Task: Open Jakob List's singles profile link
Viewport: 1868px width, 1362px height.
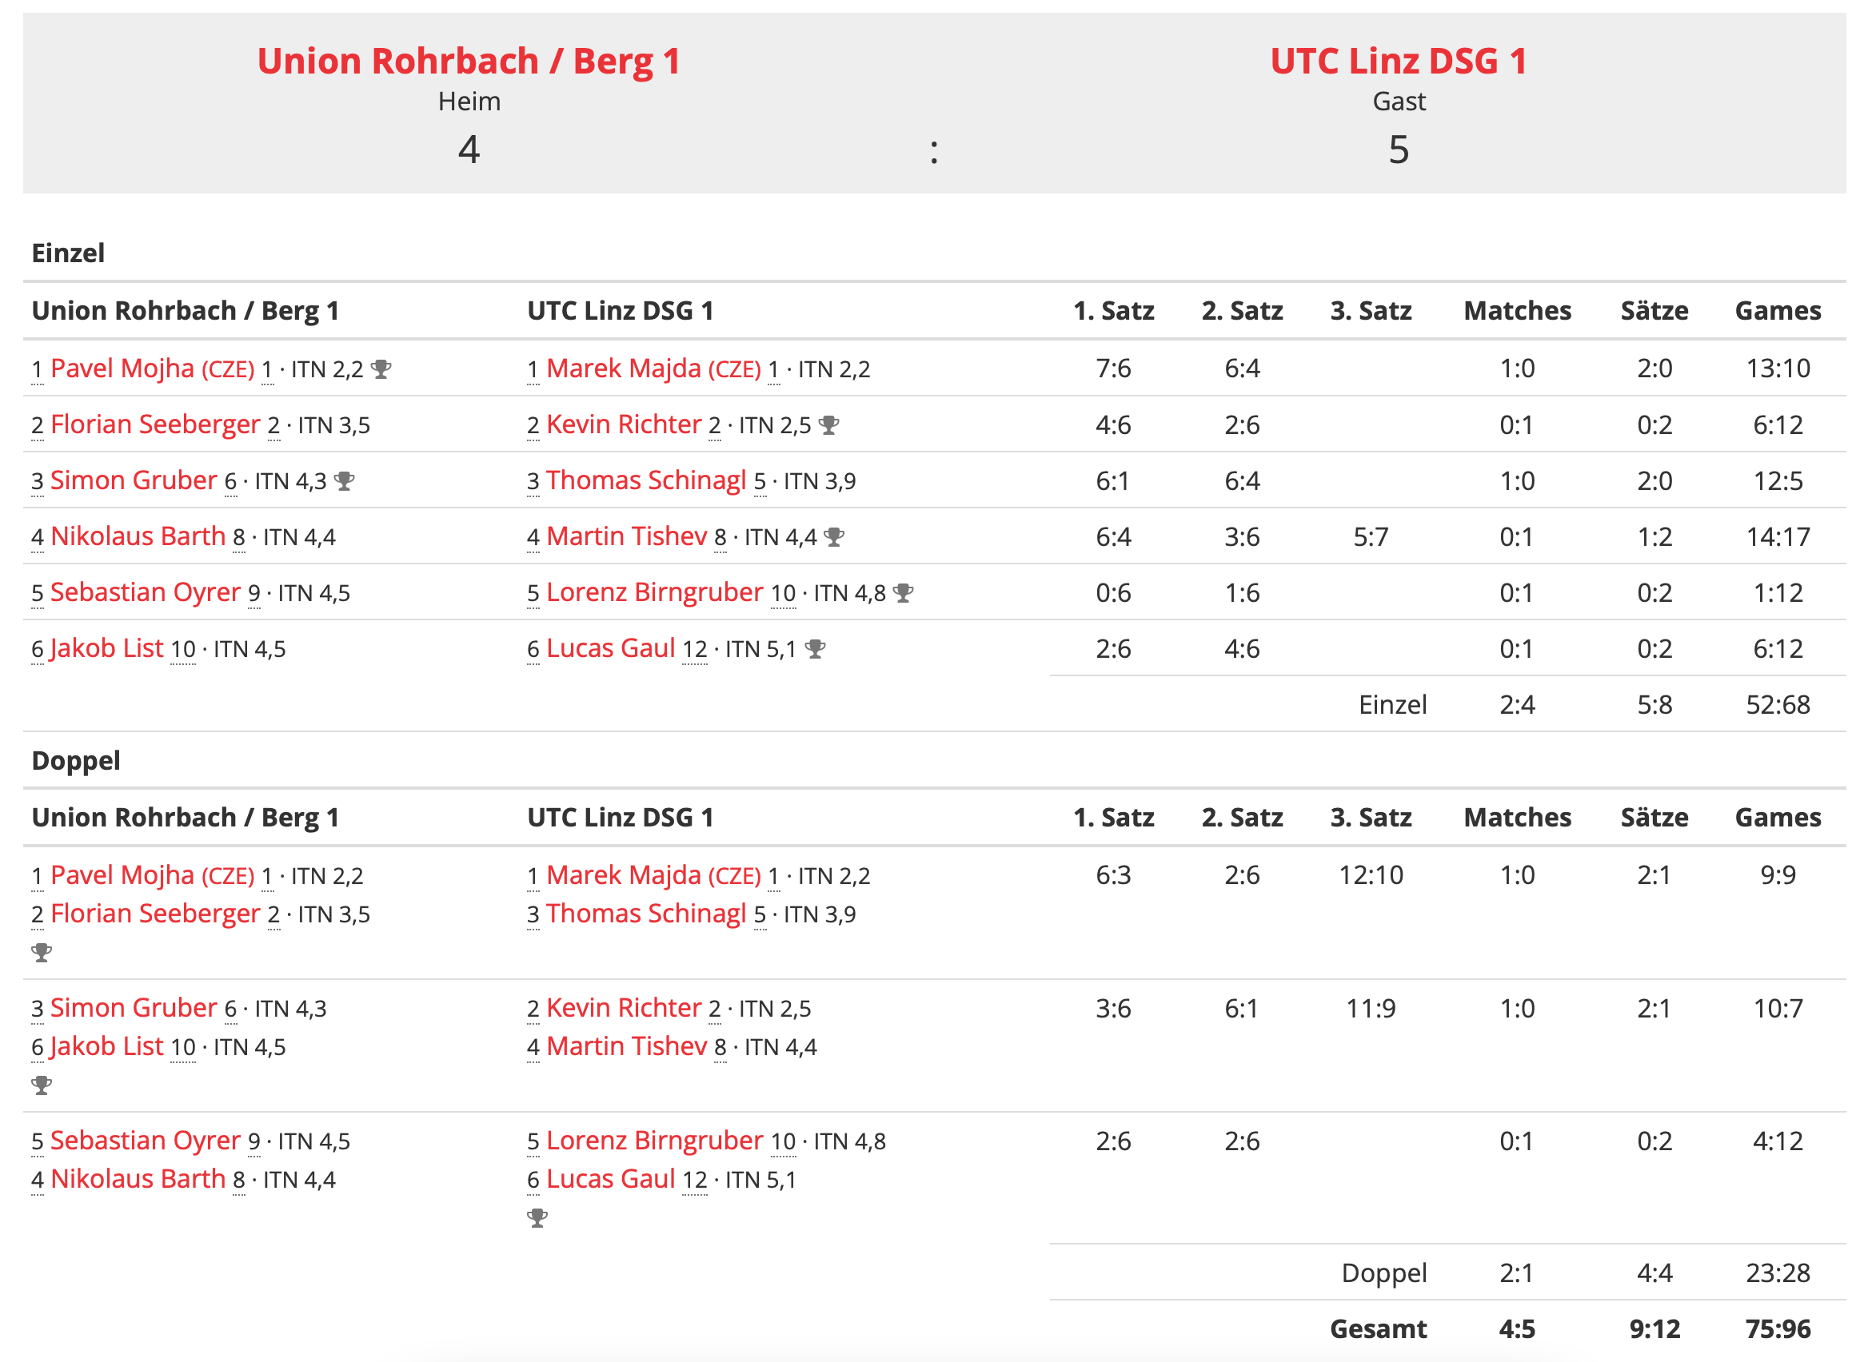Action: (106, 649)
